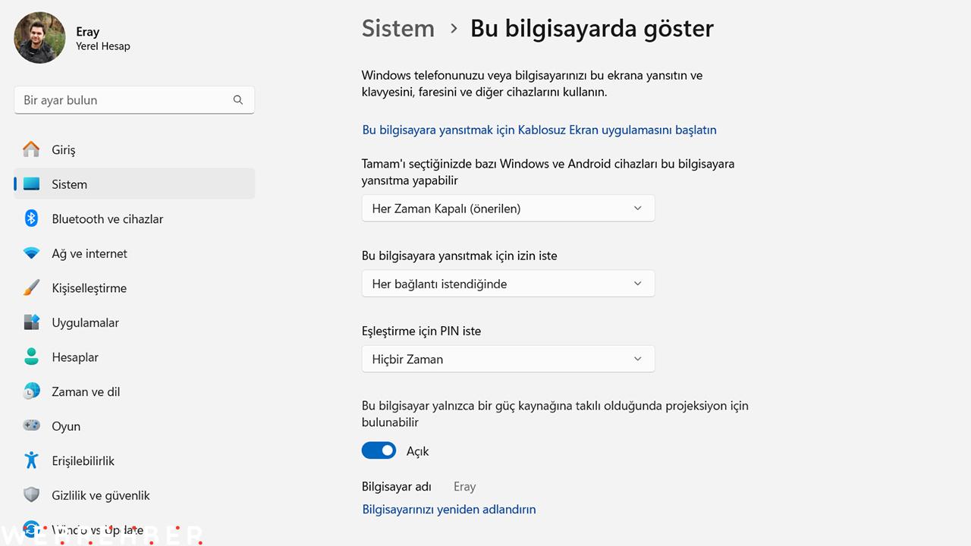Screen dimensions: 971x546
Task: Click the Sistem breadcrumb link
Action: pos(398,28)
